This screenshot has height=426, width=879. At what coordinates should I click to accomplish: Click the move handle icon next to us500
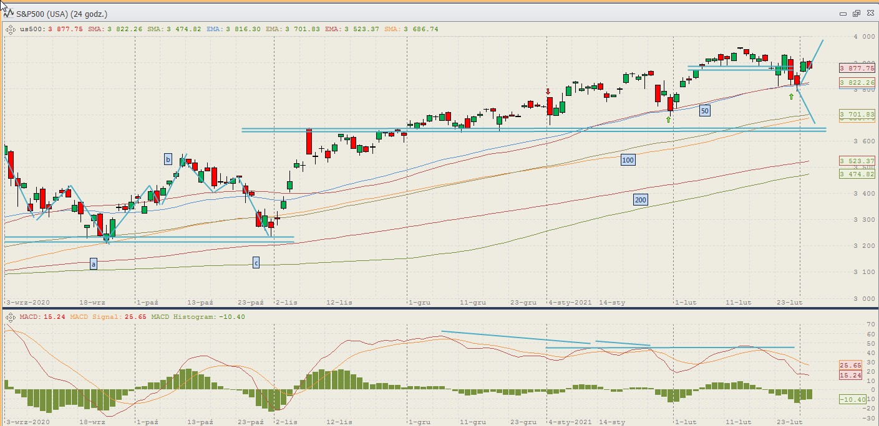point(11,29)
